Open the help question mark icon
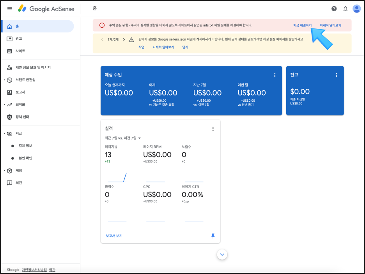 (334, 9)
